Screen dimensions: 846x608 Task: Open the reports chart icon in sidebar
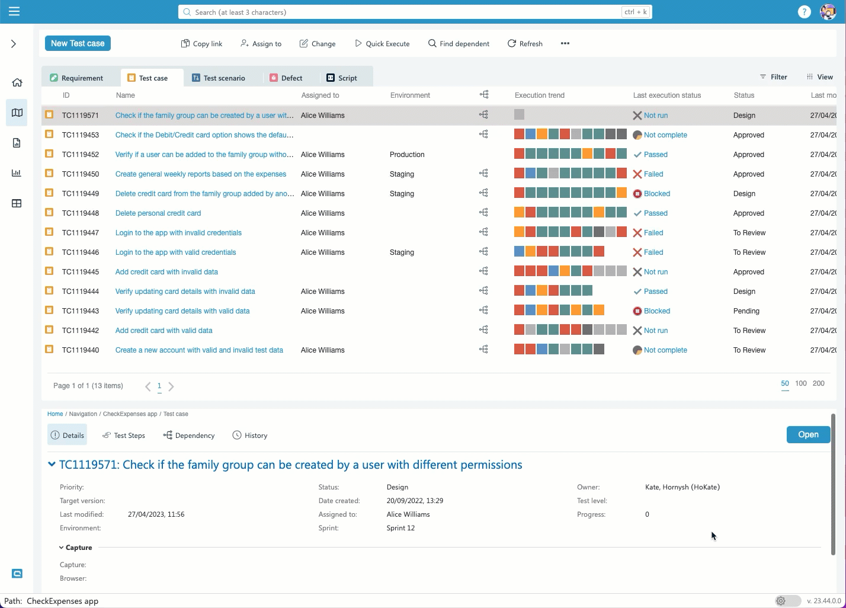click(x=17, y=173)
